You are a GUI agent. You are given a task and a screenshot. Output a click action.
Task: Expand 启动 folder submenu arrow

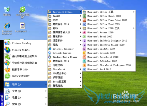click(x=81, y=28)
